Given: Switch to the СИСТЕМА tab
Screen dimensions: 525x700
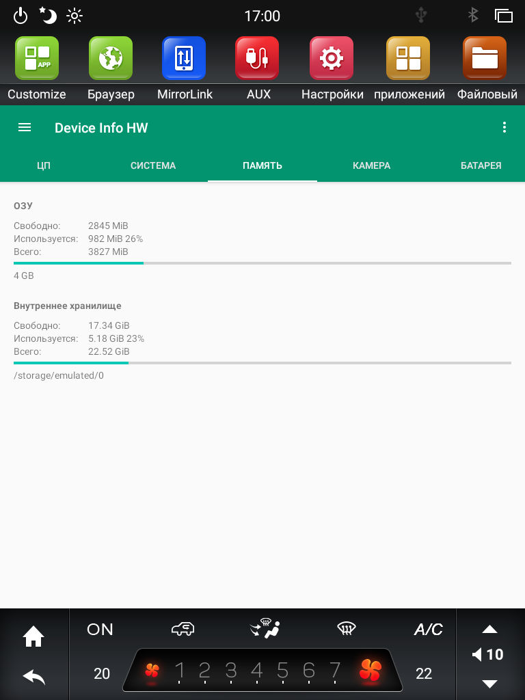Looking at the screenshot, I should (x=153, y=165).
